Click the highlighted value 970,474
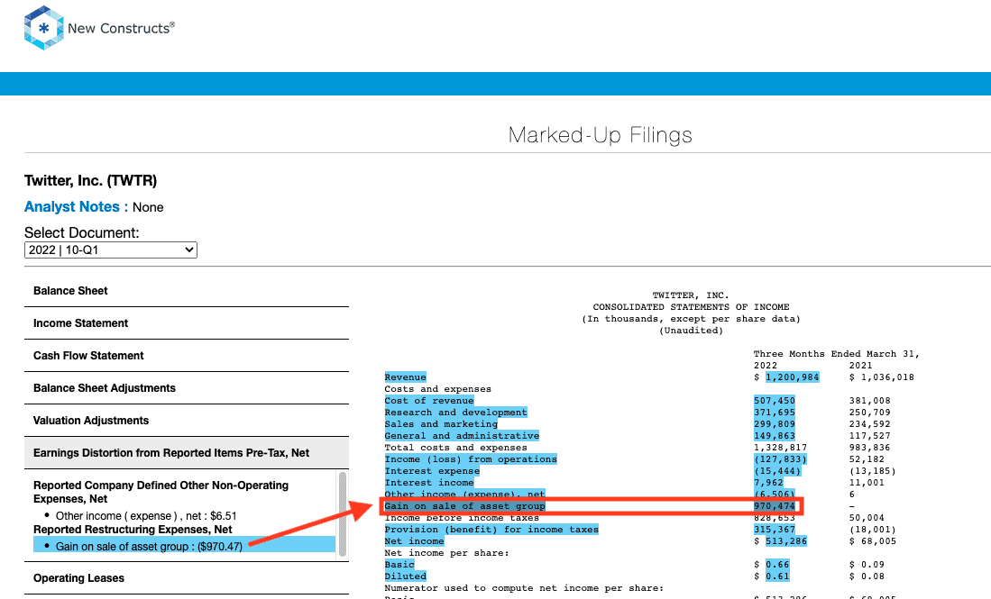Viewport: 991px width, 599px height. (x=775, y=505)
